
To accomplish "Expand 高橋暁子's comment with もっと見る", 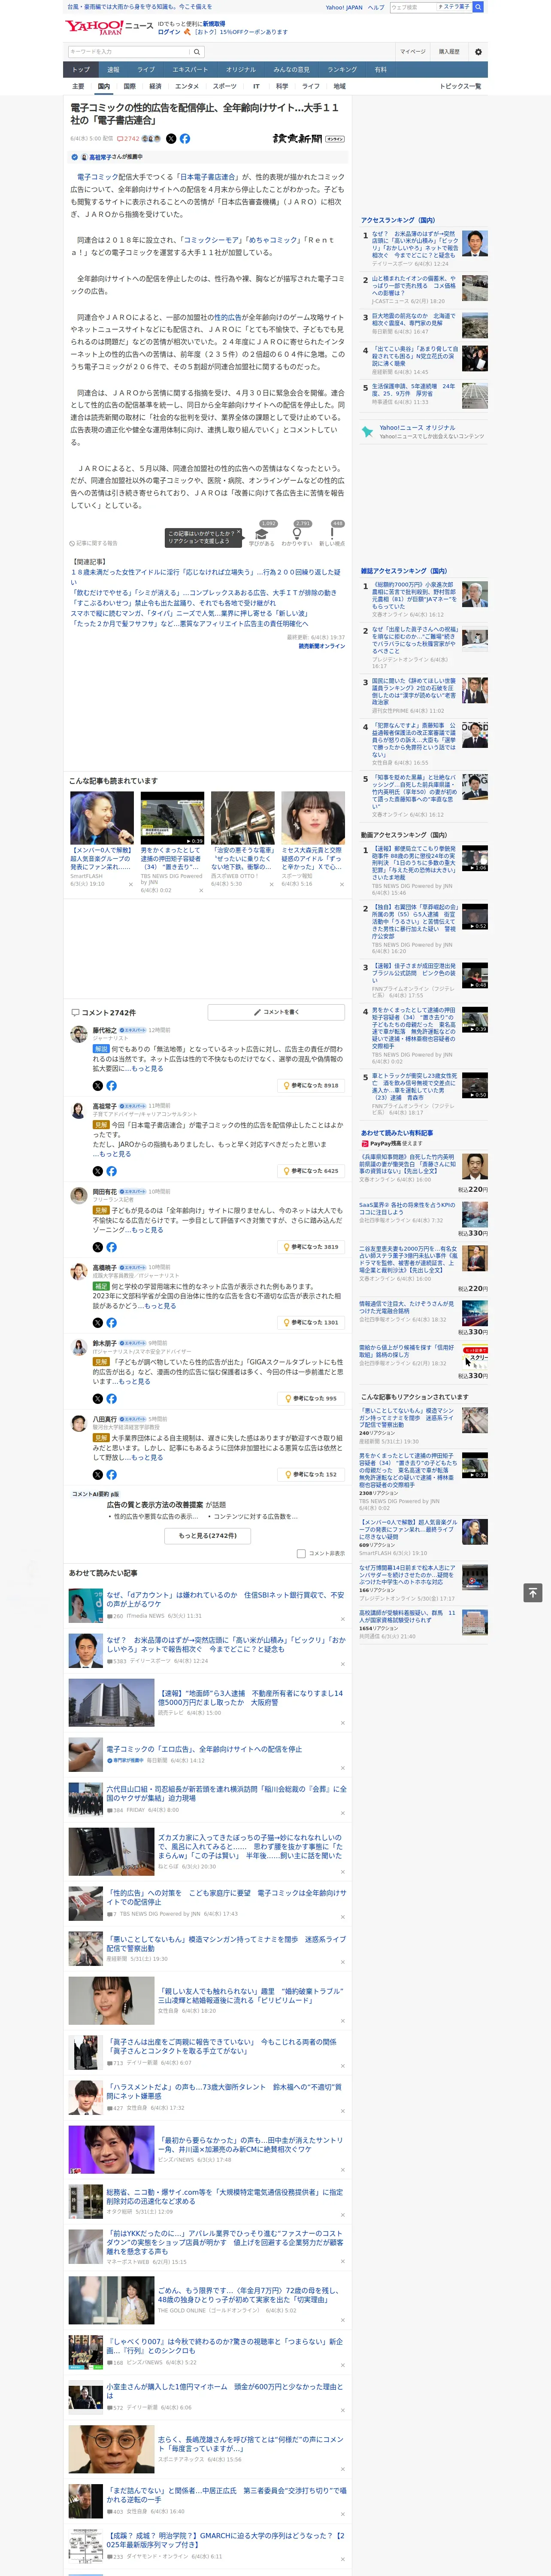I will (x=161, y=1306).
